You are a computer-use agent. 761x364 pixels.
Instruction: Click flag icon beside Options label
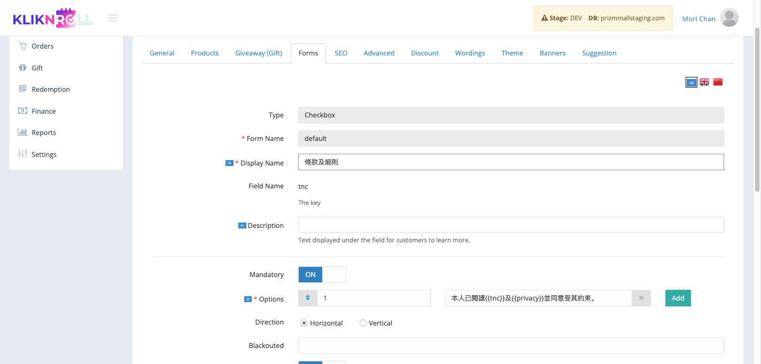point(248,299)
